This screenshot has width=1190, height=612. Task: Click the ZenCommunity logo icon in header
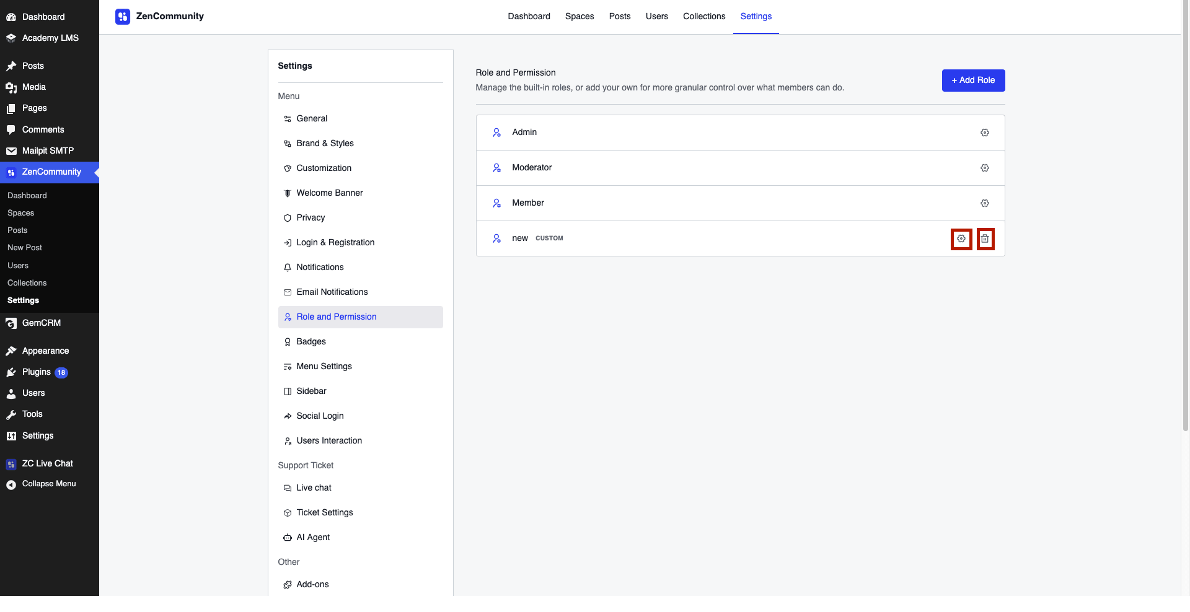tap(123, 17)
